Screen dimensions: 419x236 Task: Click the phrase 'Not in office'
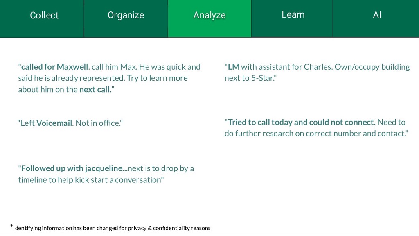click(98, 123)
